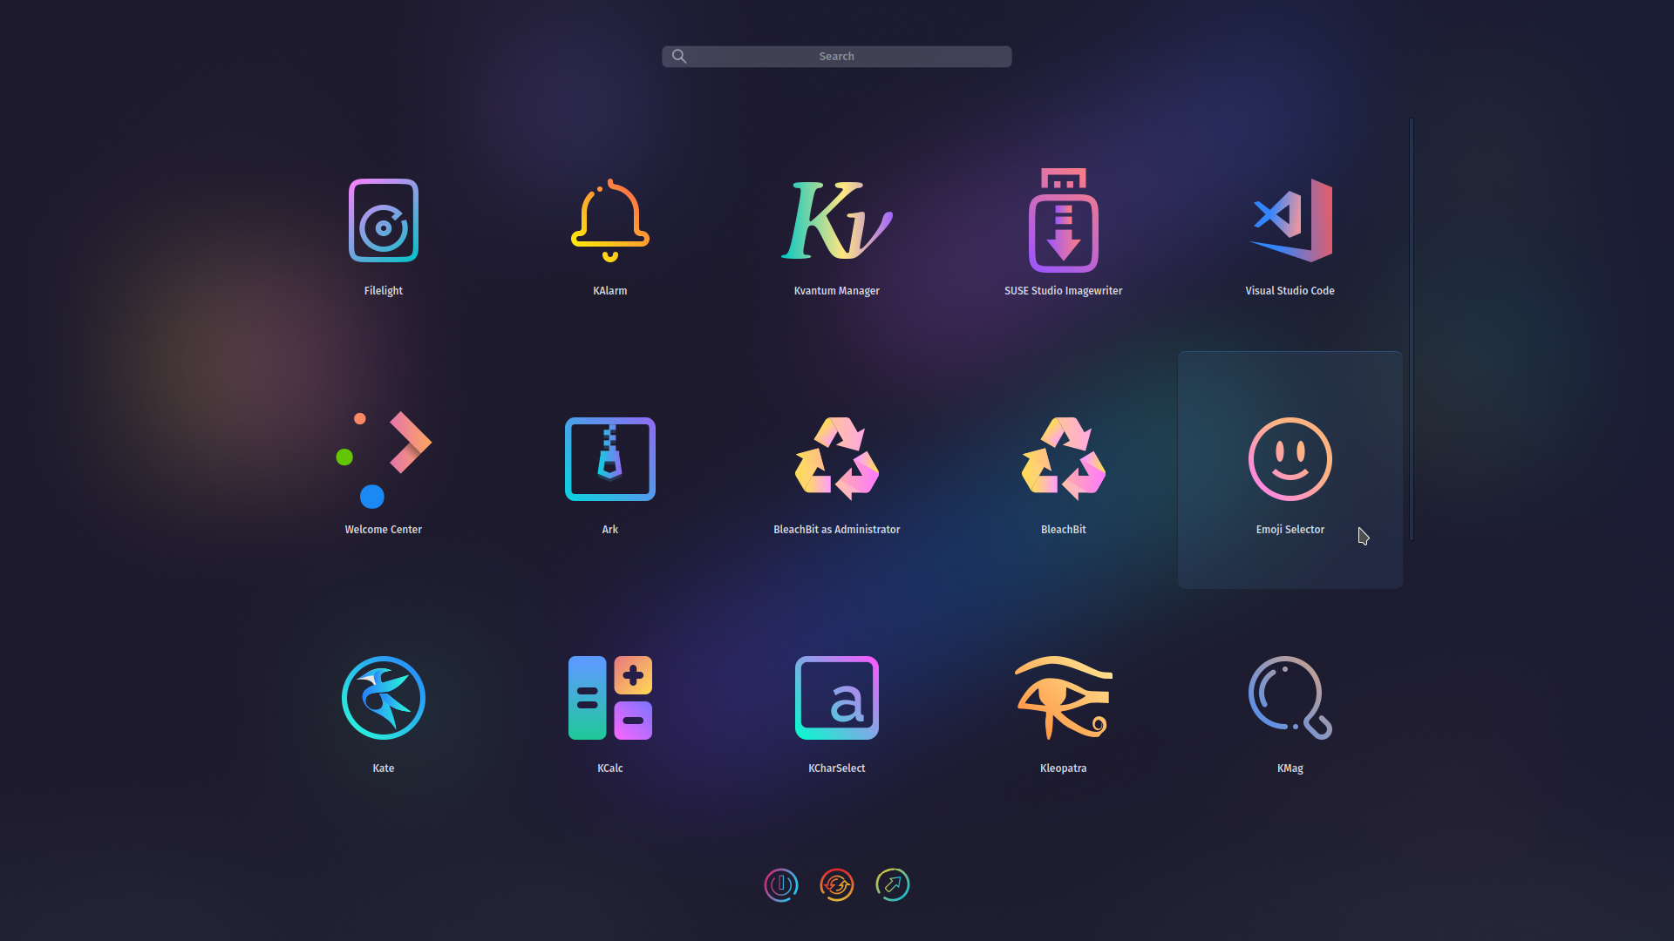Open BleachBit as Administrator
Screen dimensions: 1674x941
coord(837,459)
